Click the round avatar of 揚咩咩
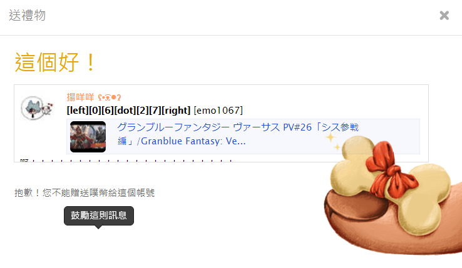 pyautogui.click(x=33, y=108)
